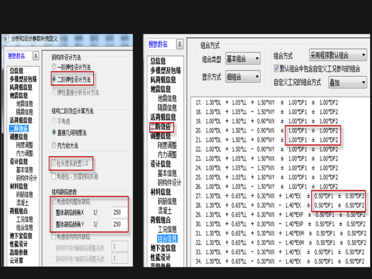Select 内力放大法 radio option
The image size is (372, 279).
[55, 145]
